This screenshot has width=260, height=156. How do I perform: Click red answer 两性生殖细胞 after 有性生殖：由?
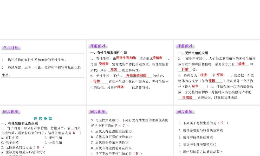126,58
